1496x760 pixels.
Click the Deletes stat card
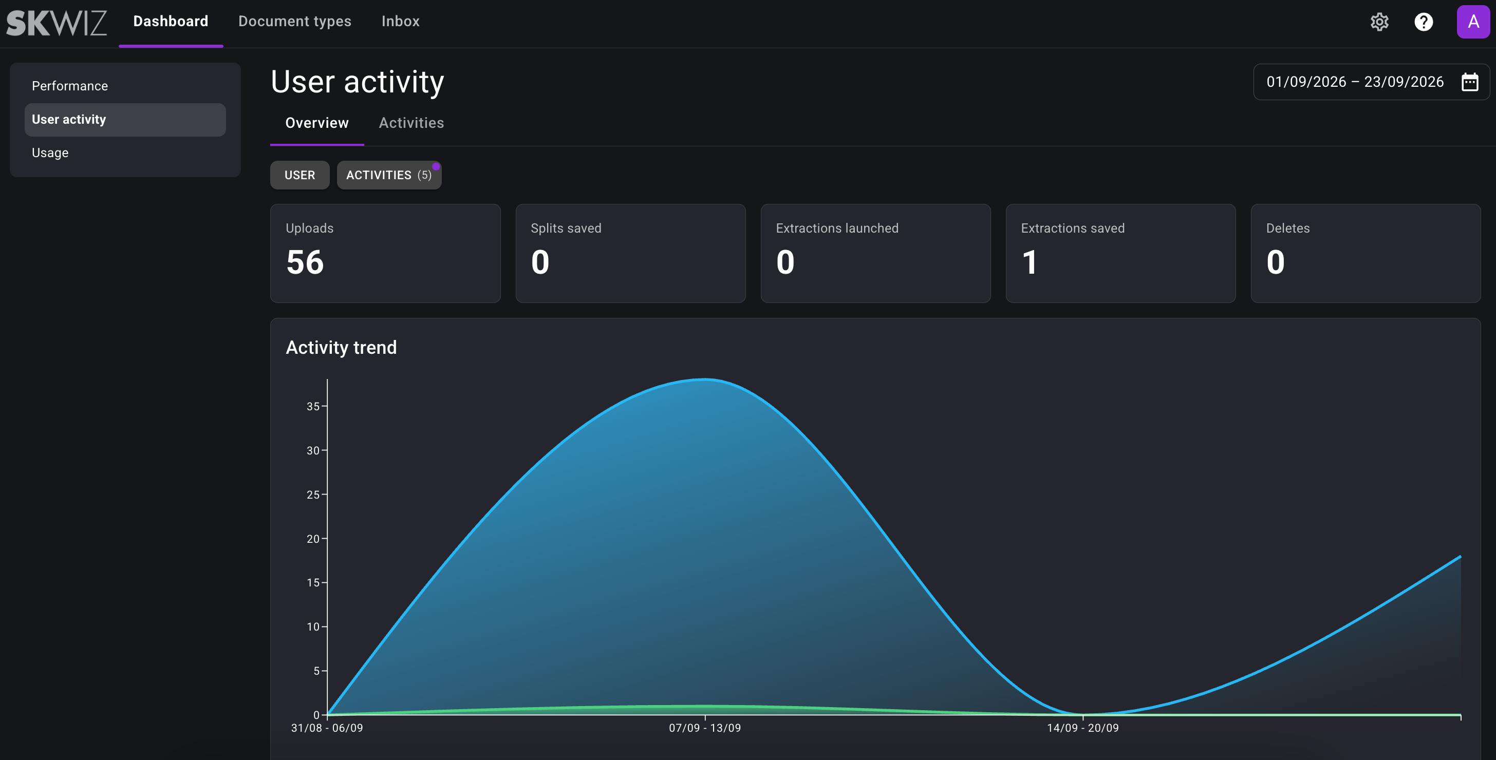[x=1366, y=253]
